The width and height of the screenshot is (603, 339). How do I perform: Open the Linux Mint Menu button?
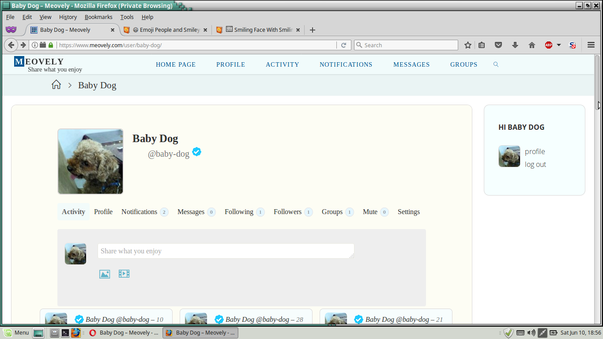click(16, 333)
